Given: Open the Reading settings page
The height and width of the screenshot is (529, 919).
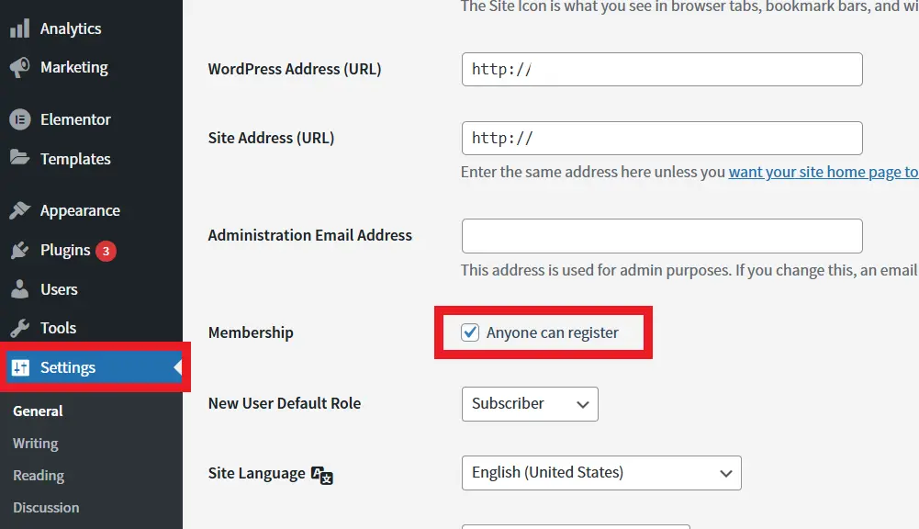Looking at the screenshot, I should (38, 475).
